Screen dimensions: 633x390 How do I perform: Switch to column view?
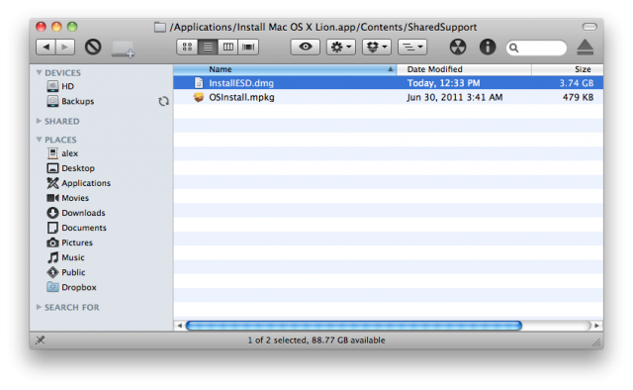(228, 48)
